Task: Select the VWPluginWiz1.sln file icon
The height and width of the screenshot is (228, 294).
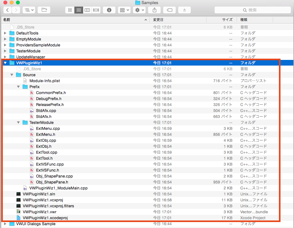Action: point(19,194)
